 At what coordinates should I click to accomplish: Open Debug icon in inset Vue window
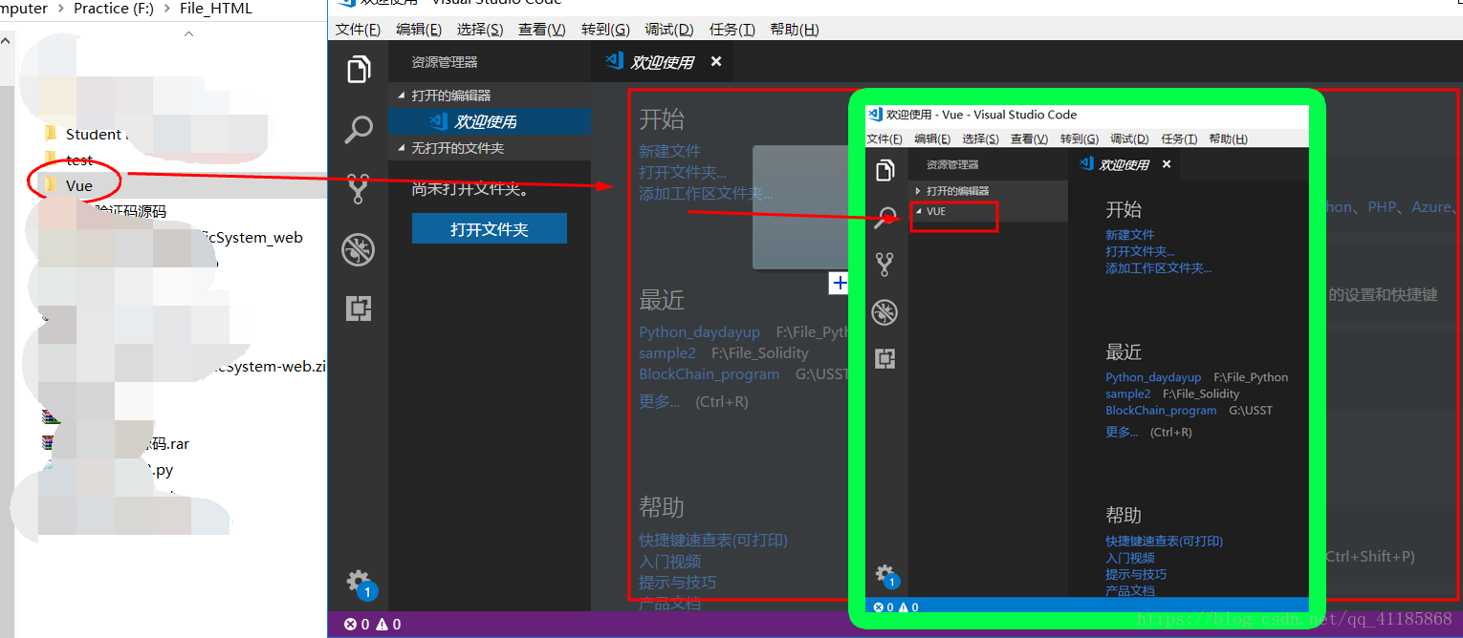pos(884,311)
